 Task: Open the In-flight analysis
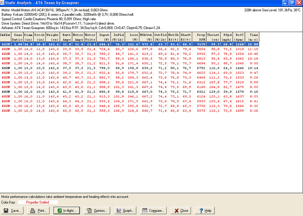[66, 211]
